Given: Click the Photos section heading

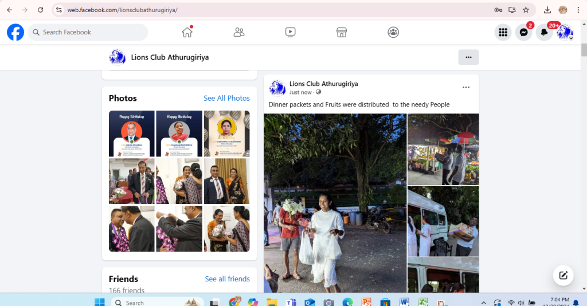Looking at the screenshot, I should tap(123, 98).
